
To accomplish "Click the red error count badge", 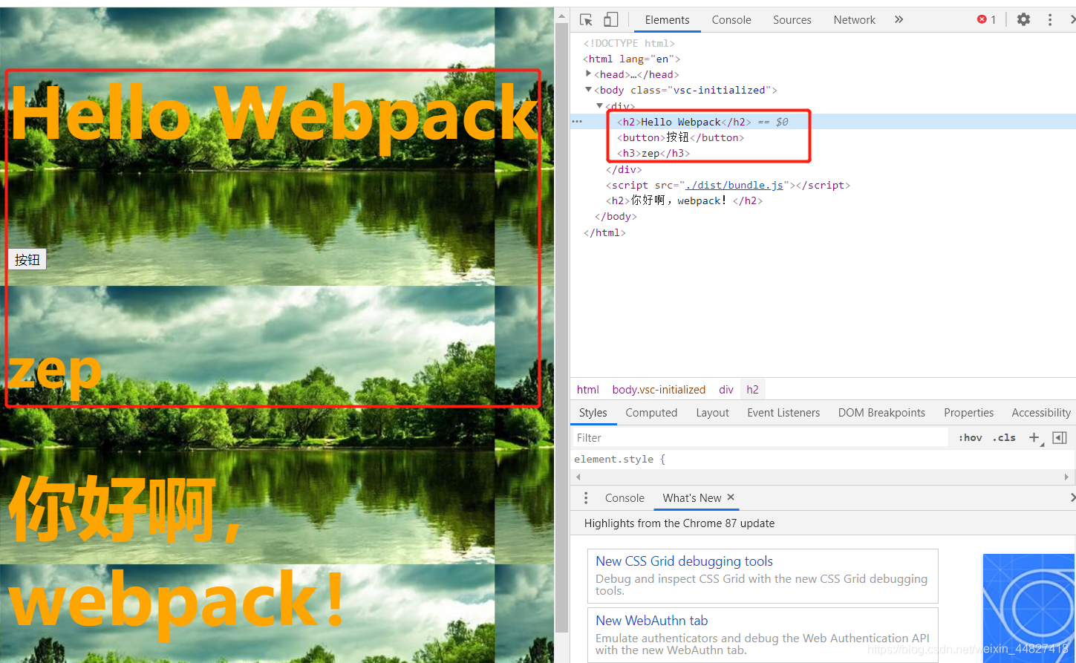I will (986, 20).
